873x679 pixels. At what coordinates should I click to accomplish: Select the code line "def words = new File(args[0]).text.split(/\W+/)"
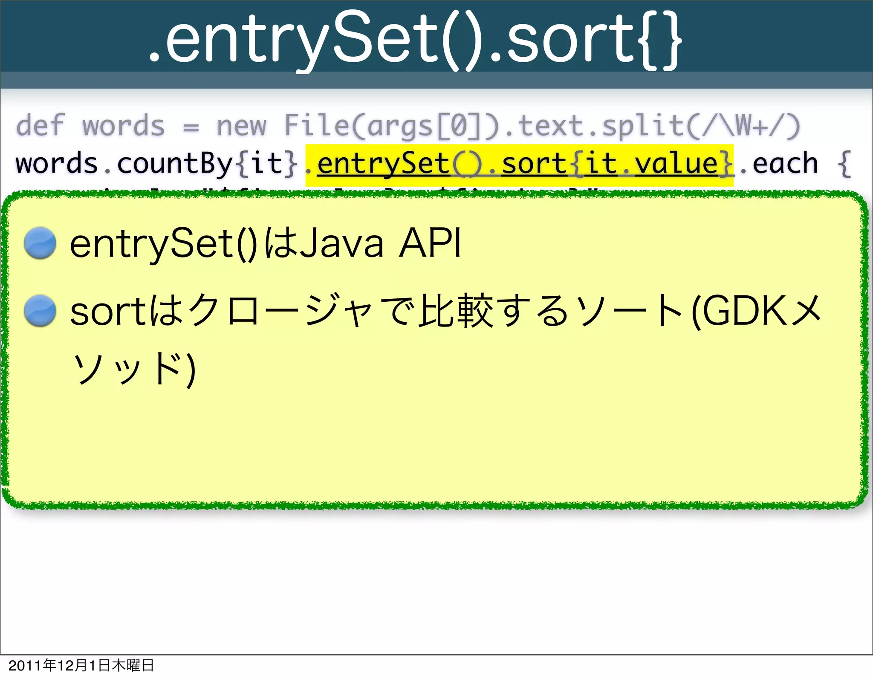[408, 126]
